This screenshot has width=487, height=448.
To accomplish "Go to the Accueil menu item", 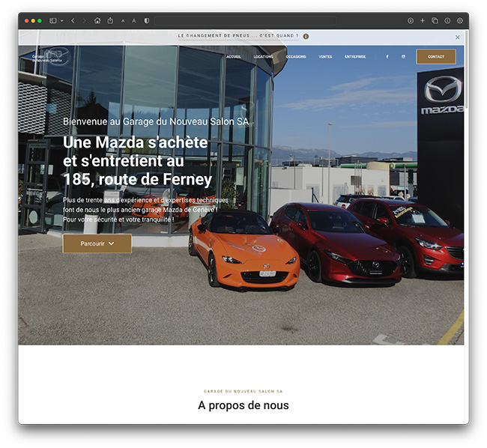I will (234, 57).
